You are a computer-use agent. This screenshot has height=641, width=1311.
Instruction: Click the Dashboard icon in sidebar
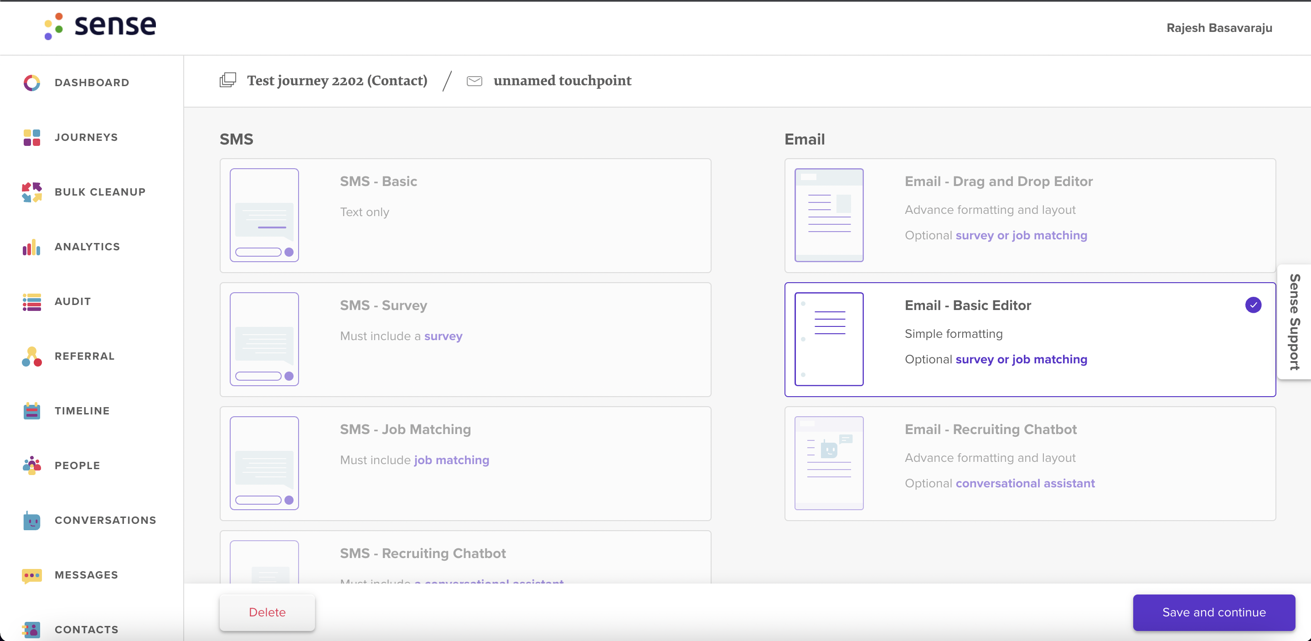pos(32,82)
